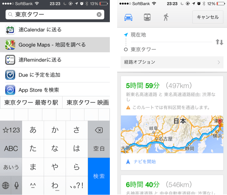The width and height of the screenshot is (227, 195).
Task: Swap origin and destination arrows
Action: point(219,42)
